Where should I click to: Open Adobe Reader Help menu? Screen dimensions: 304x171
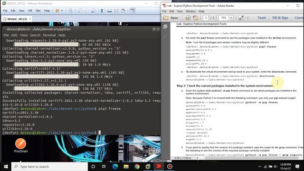[x=201, y=11]
